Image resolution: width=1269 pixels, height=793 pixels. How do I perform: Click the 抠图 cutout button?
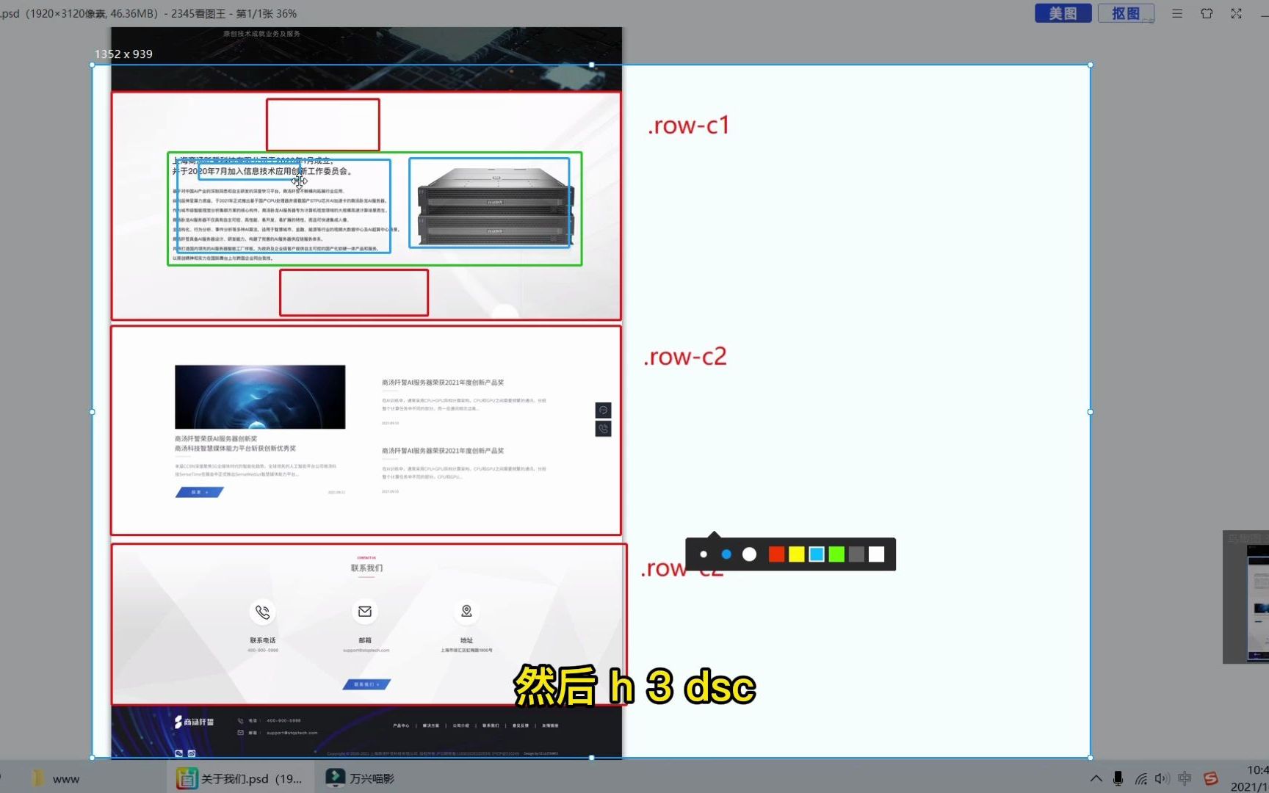click(x=1126, y=13)
